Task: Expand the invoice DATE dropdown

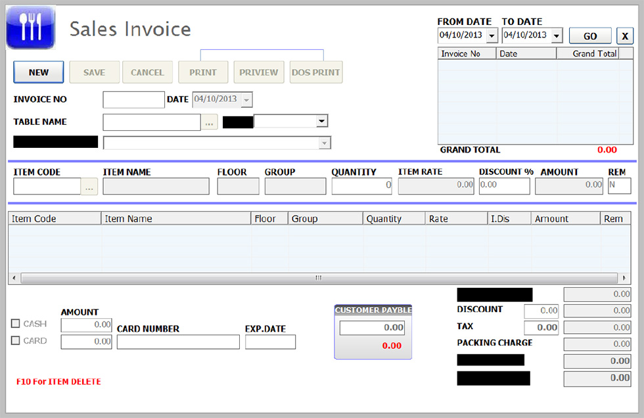Action: pos(246,99)
